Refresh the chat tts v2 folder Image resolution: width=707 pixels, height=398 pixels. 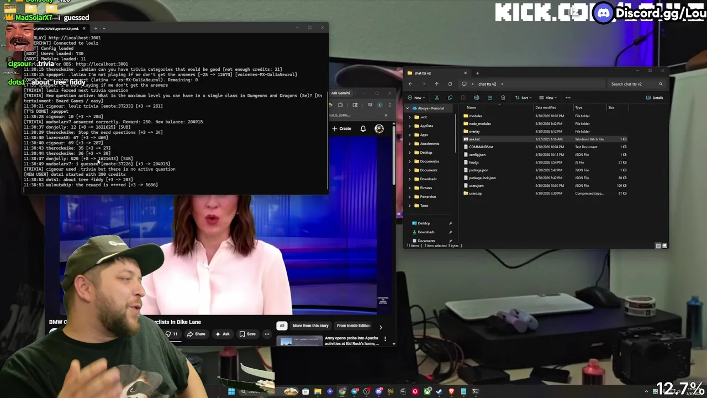point(450,84)
